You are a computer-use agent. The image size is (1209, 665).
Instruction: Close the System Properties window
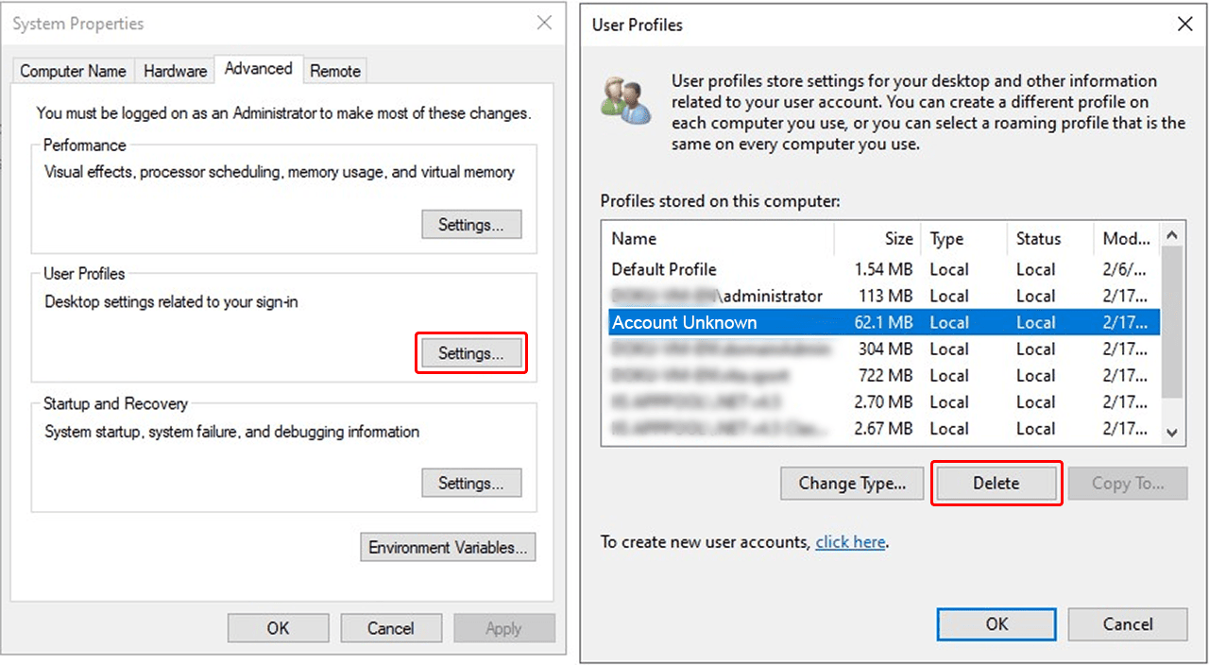click(x=544, y=24)
